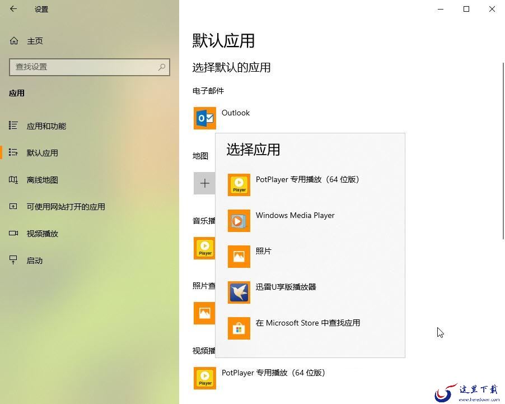Screen dimensions: 505x404
Task: Focus the 查找设置 search box
Action: [90, 67]
